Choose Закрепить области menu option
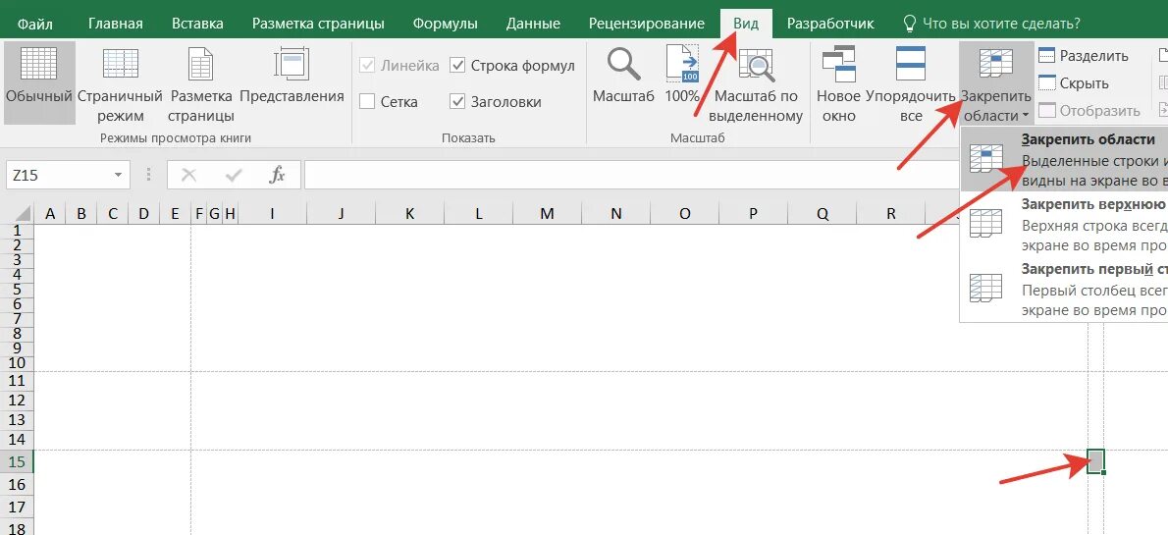The height and width of the screenshot is (535, 1168). coord(1065,159)
